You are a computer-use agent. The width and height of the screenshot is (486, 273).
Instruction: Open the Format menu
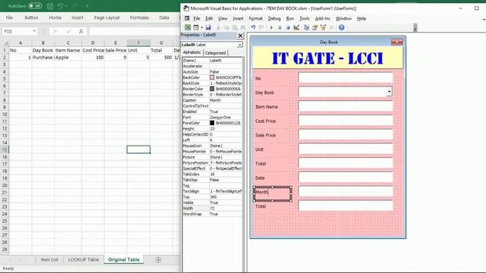click(255, 18)
